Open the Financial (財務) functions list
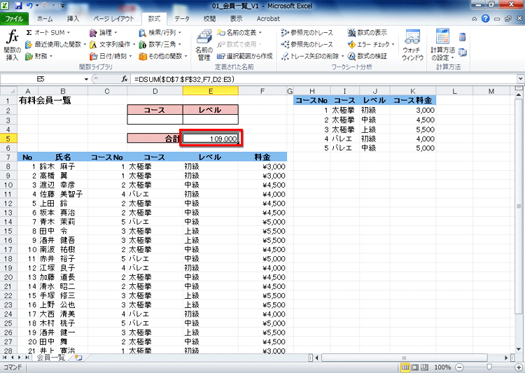Image resolution: width=525 pixels, height=373 pixels. point(38,56)
